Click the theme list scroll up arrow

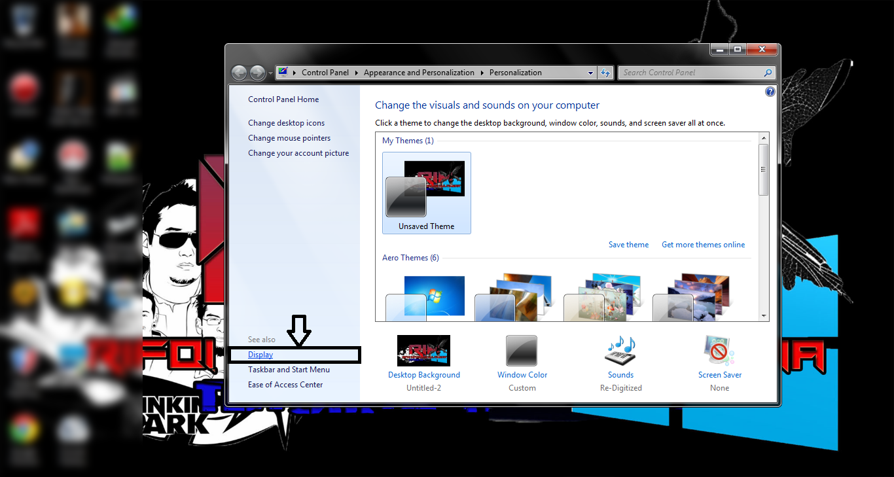coord(764,138)
